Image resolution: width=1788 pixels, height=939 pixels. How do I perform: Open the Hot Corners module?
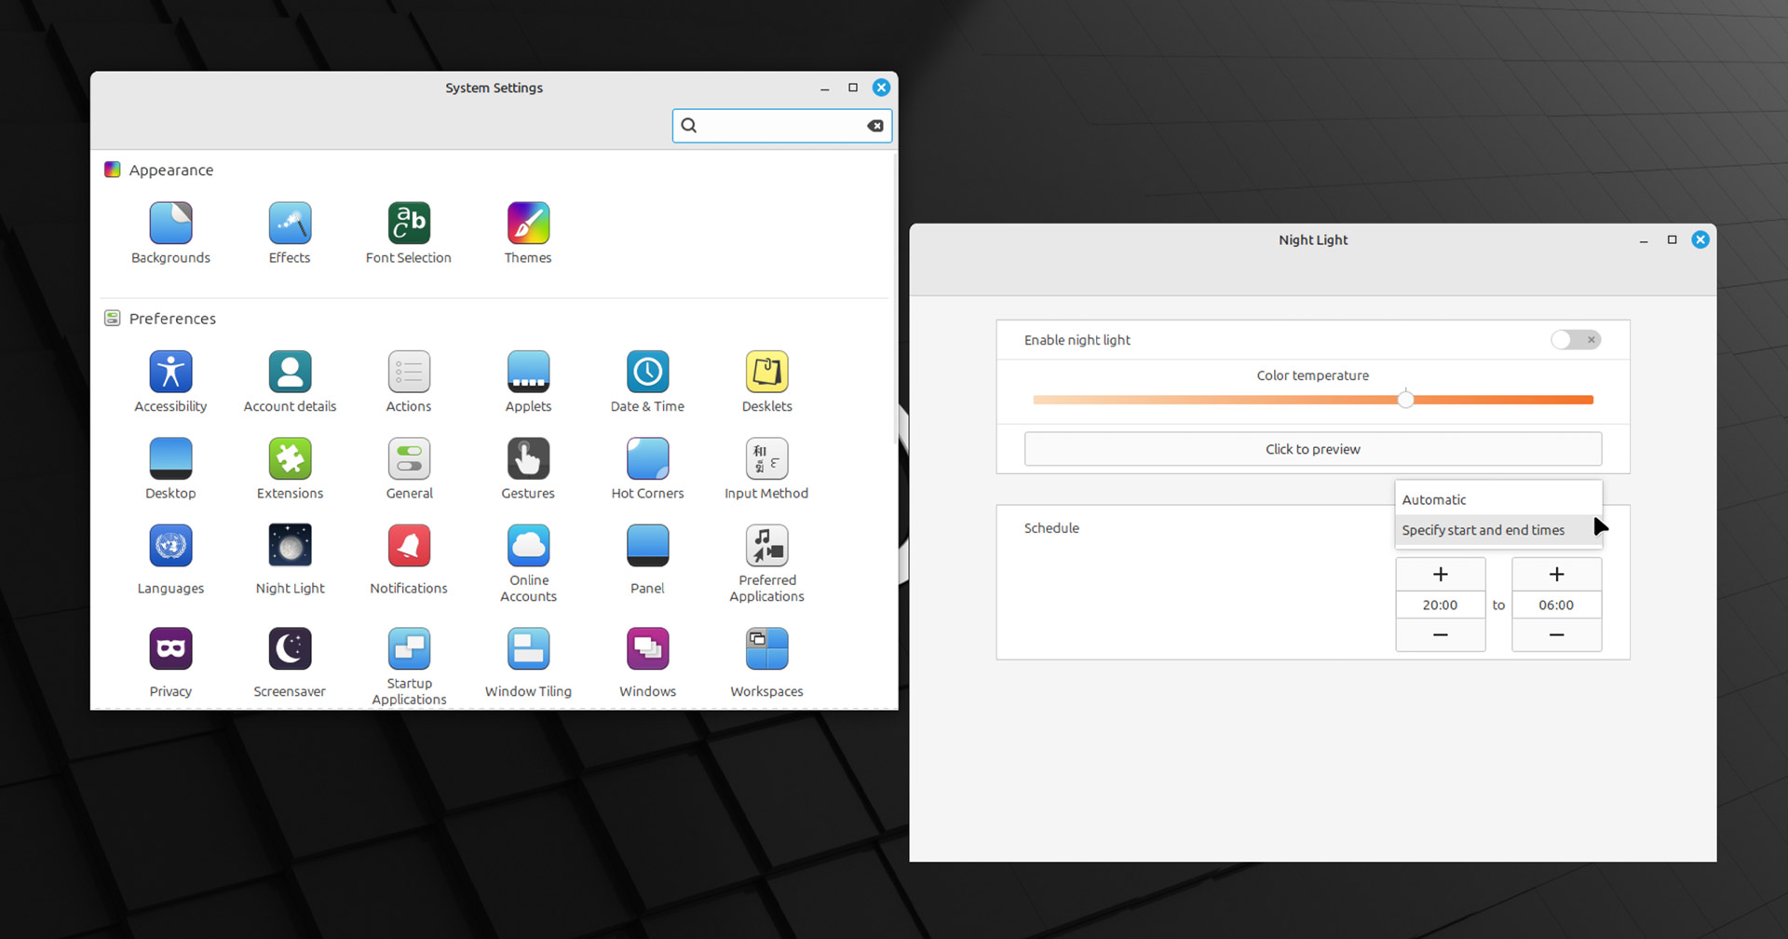tap(647, 458)
